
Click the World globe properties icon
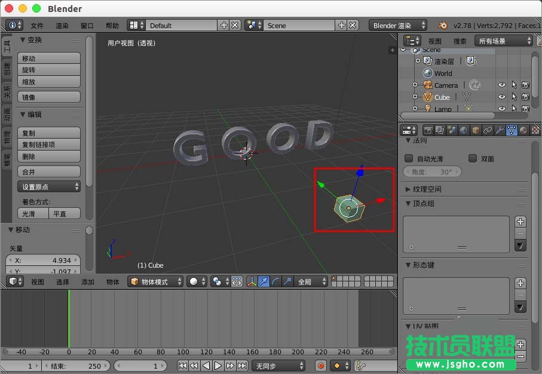[464, 130]
